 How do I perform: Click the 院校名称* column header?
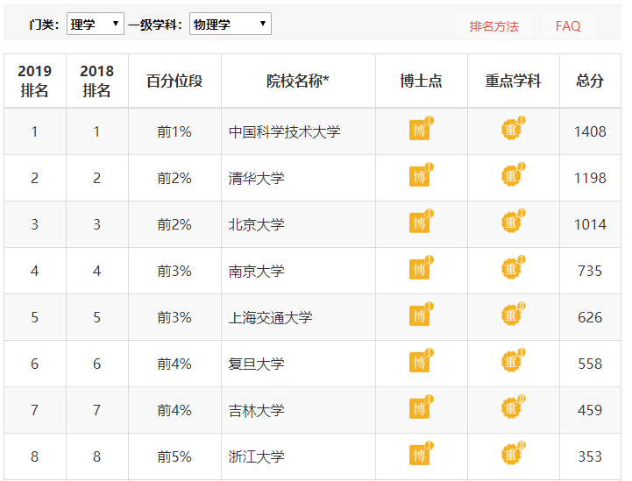pos(298,81)
